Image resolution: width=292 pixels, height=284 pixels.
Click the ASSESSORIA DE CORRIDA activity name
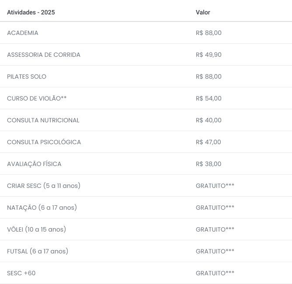44,55
